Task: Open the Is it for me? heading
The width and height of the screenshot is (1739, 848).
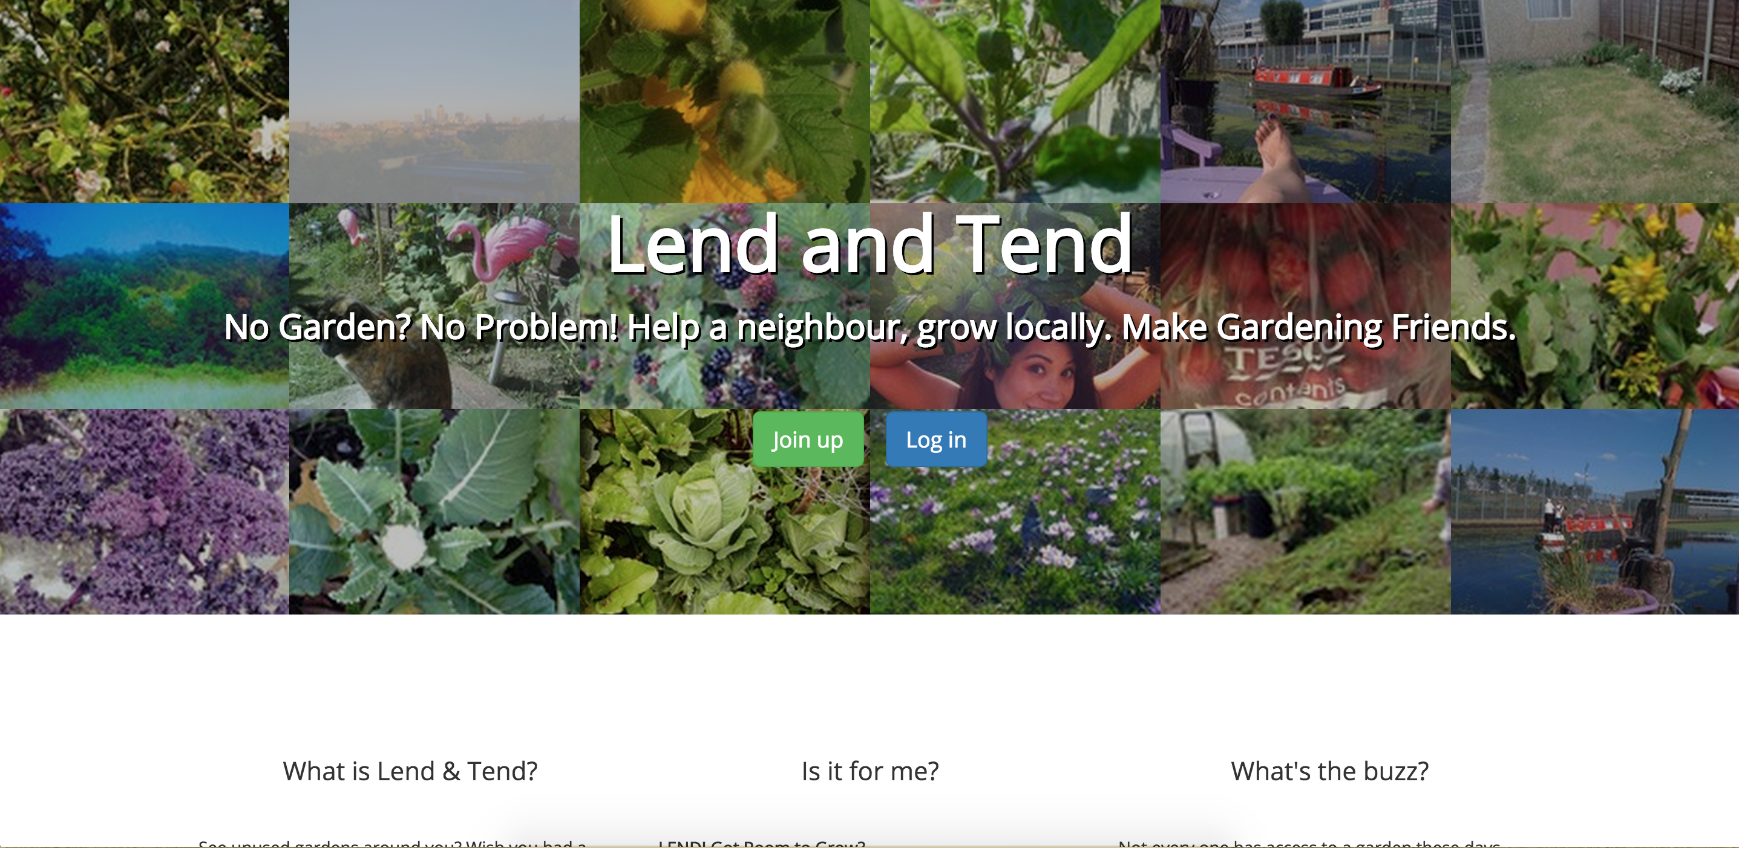Action: pyautogui.click(x=870, y=771)
